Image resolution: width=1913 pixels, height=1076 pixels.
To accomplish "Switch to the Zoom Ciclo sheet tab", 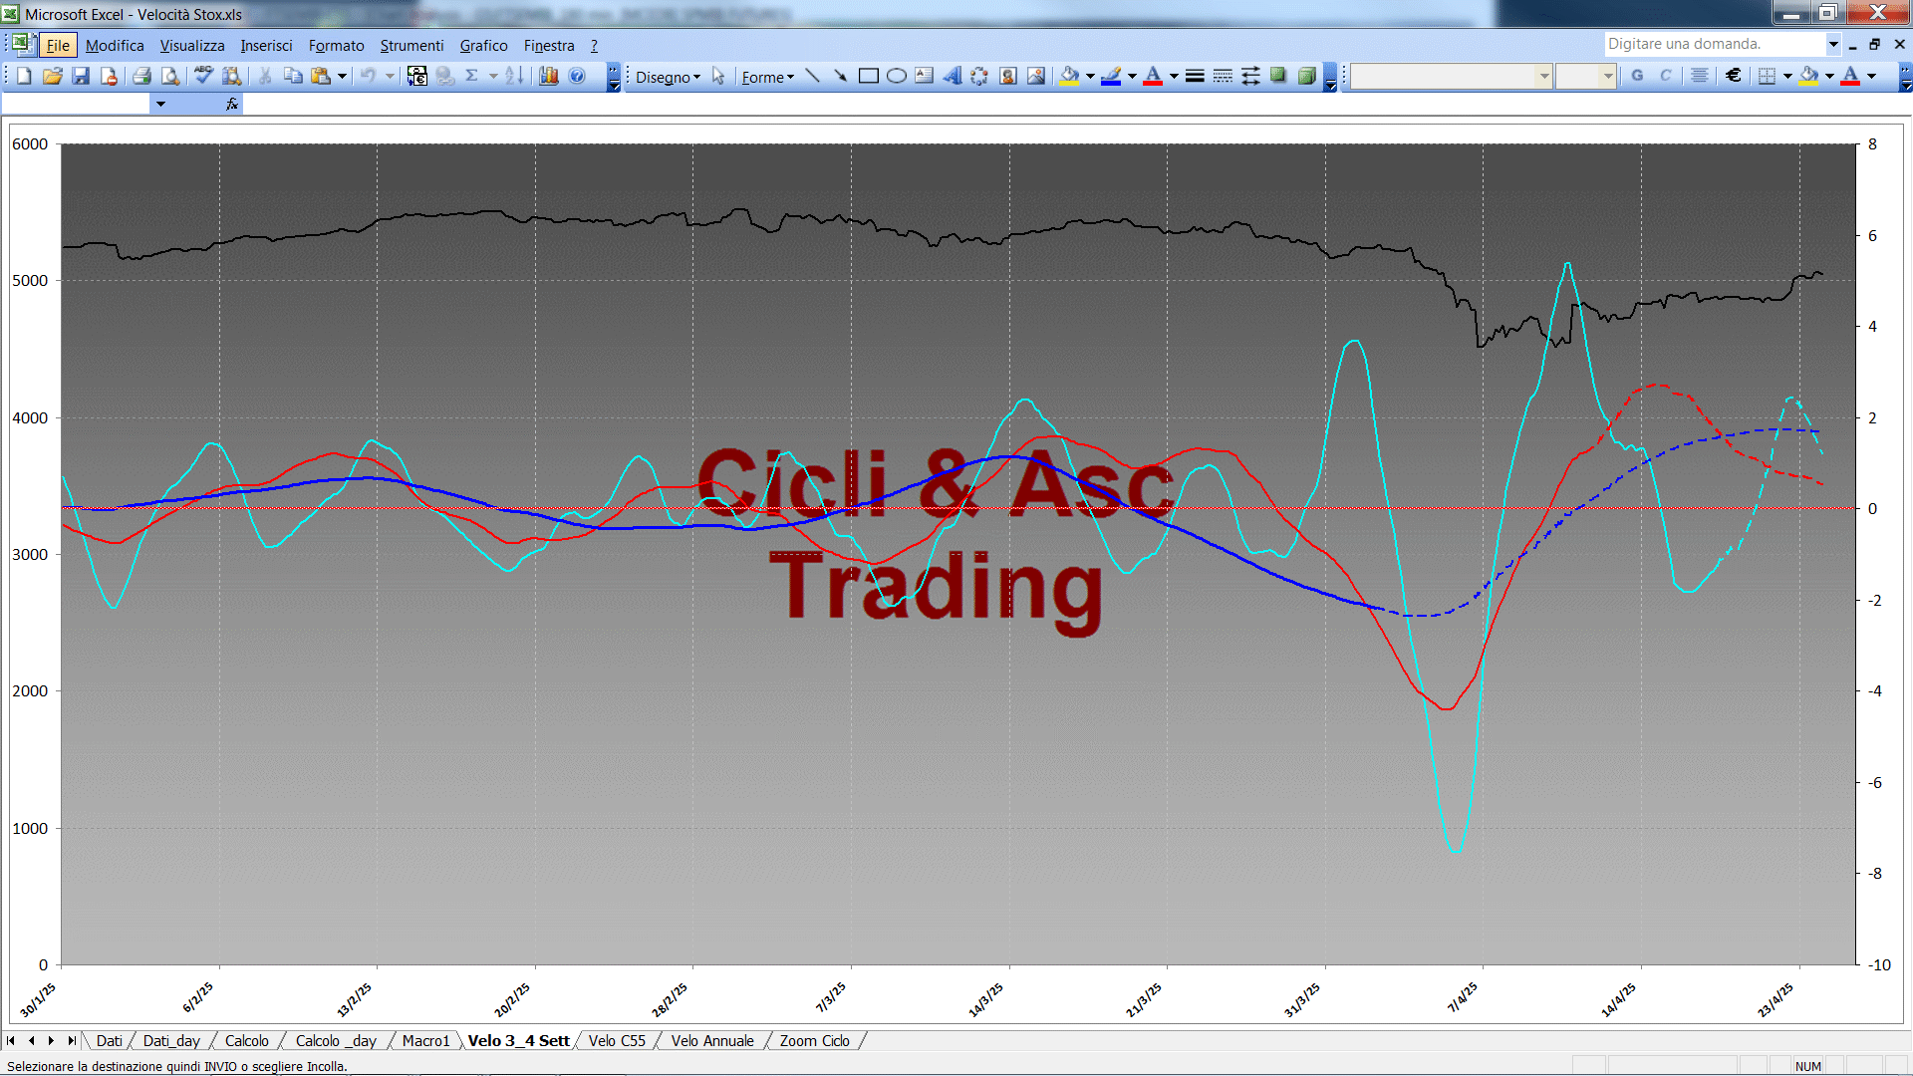I will (814, 1040).
